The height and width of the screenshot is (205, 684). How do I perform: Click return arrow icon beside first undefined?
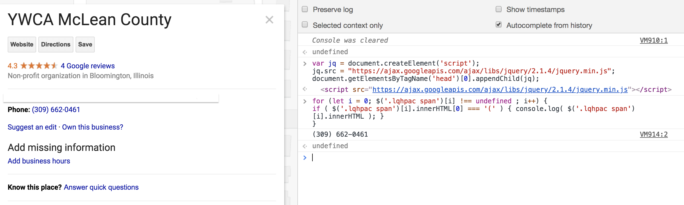(x=305, y=52)
